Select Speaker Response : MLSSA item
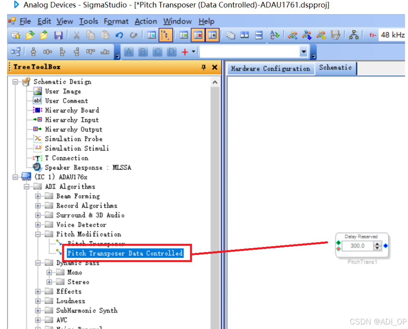This screenshot has width=408, height=329. pos(88,168)
